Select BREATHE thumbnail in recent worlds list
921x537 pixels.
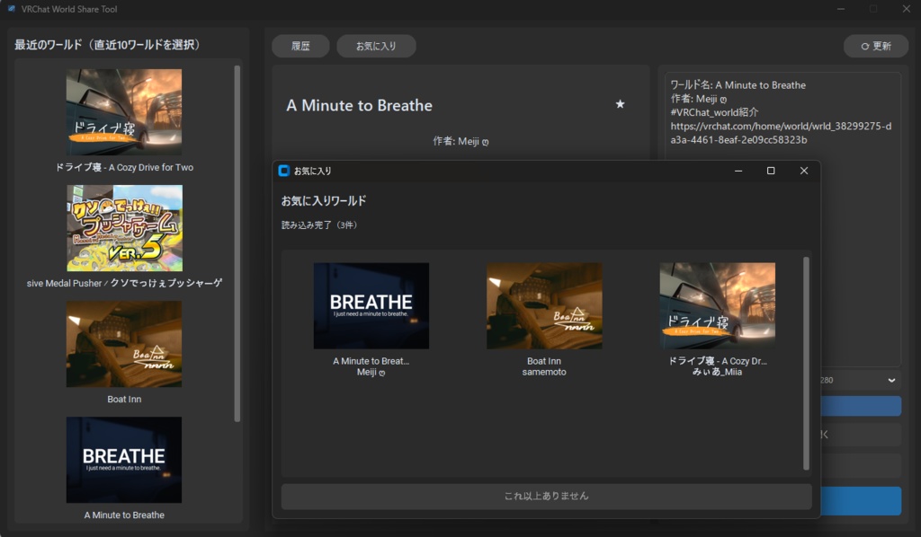point(124,460)
